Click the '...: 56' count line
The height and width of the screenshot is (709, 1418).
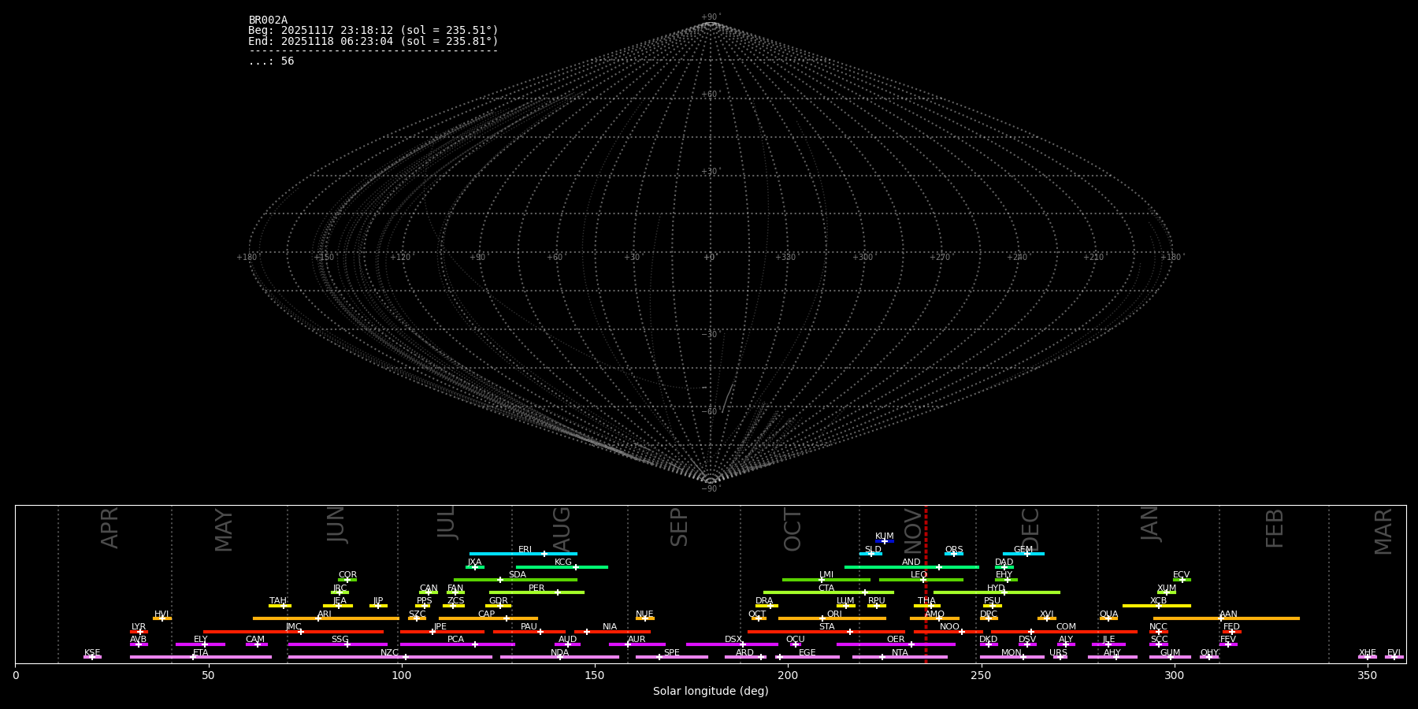click(x=271, y=61)
